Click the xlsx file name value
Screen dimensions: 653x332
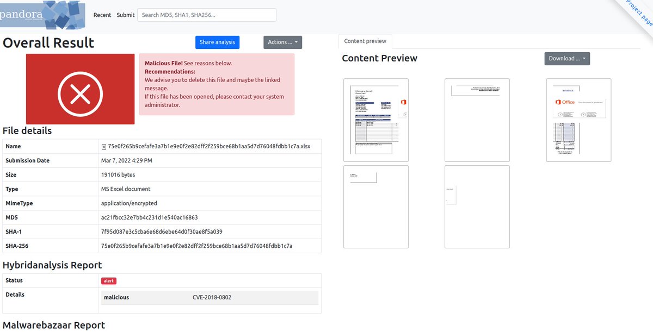pos(209,147)
